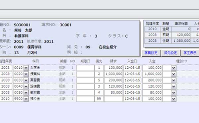Expand the 9900 預り金 code dropdown
The height and width of the screenshot is (123, 199).
point(26,99)
